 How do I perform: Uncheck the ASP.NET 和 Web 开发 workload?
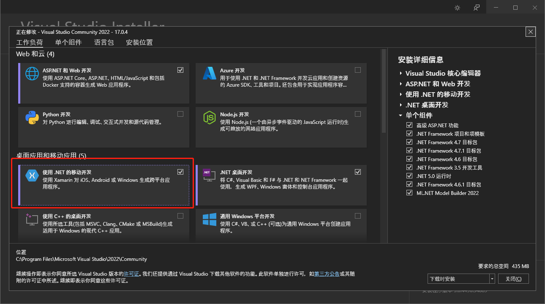pos(180,70)
